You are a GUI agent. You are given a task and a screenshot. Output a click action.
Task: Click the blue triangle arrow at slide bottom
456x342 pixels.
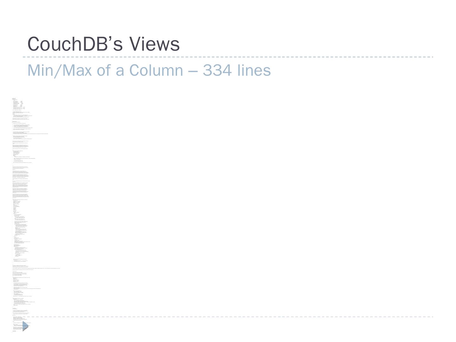(x=26, y=326)
